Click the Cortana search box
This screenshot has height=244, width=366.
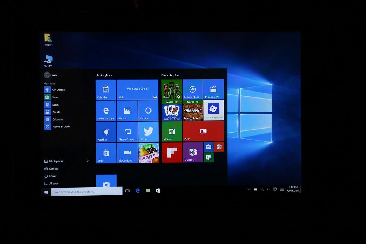(87, 192)
